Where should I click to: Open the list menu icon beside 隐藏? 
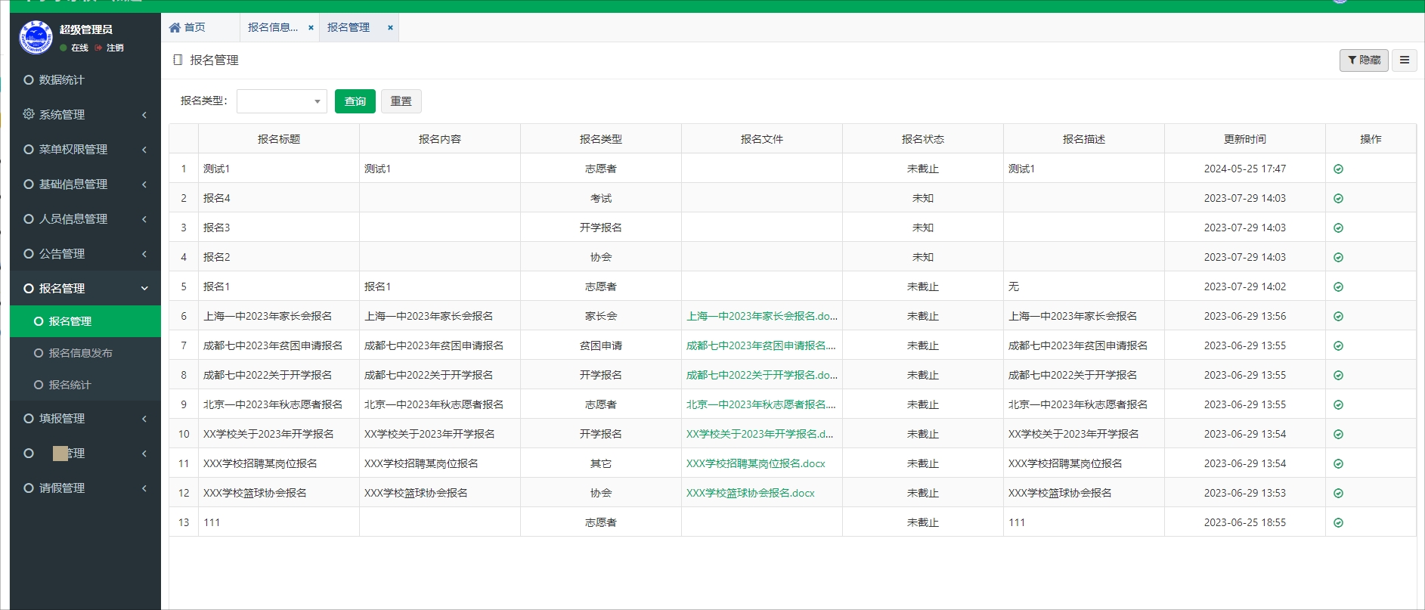1405,60
